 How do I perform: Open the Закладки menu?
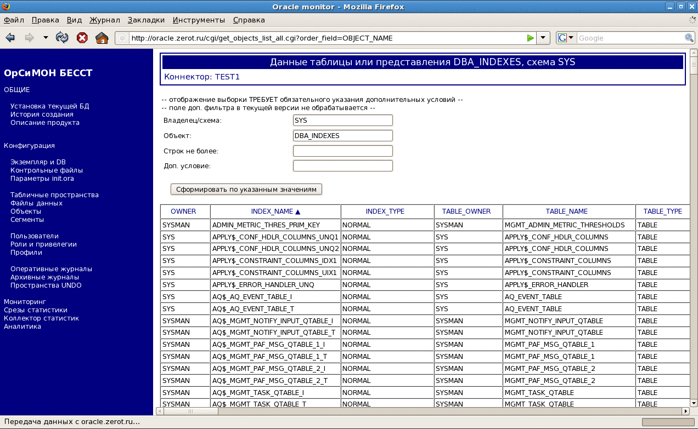[x=146, y=20]
